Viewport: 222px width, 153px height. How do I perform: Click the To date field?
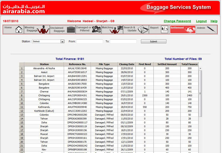[x=123, y=41]
